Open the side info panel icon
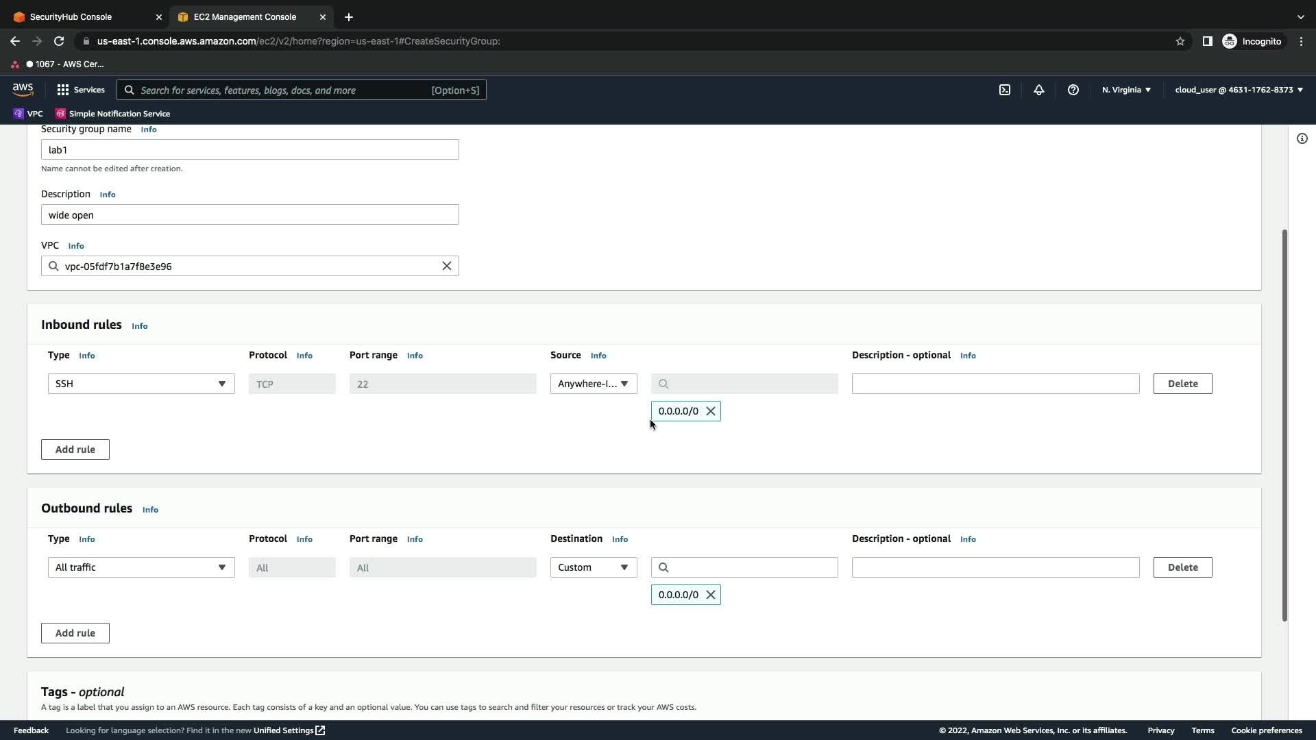This screenshot has height=740, width=1316. pyautogui.click(x=1302, y=138)
